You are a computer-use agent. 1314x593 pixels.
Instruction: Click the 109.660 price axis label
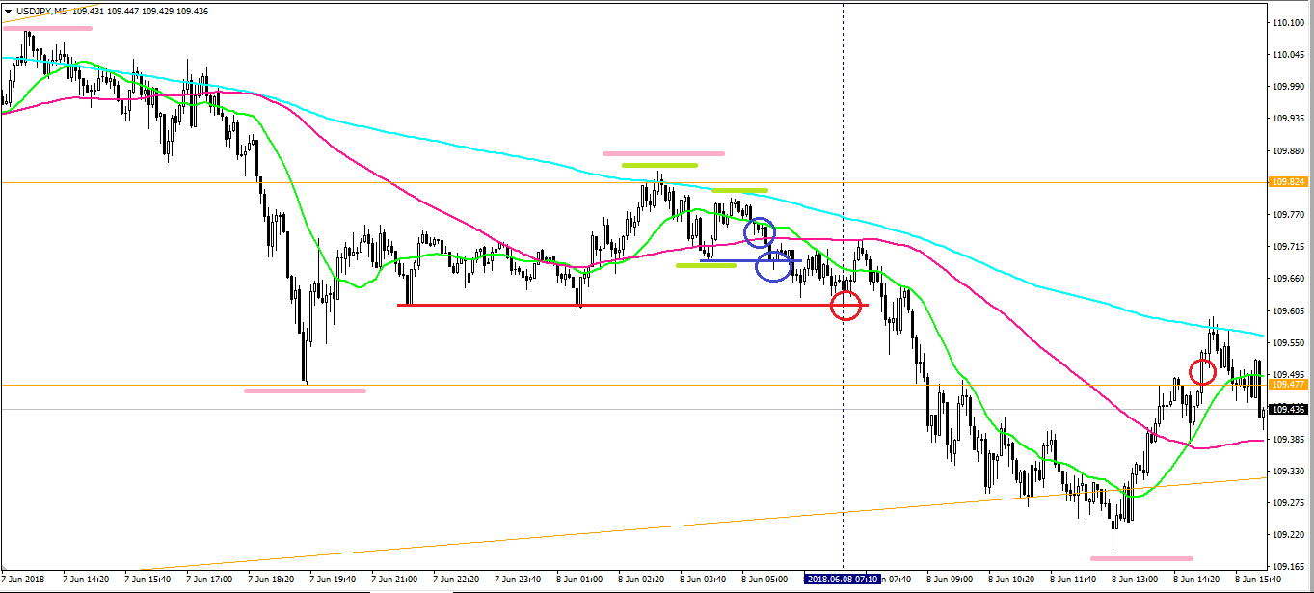point(1288,279)
